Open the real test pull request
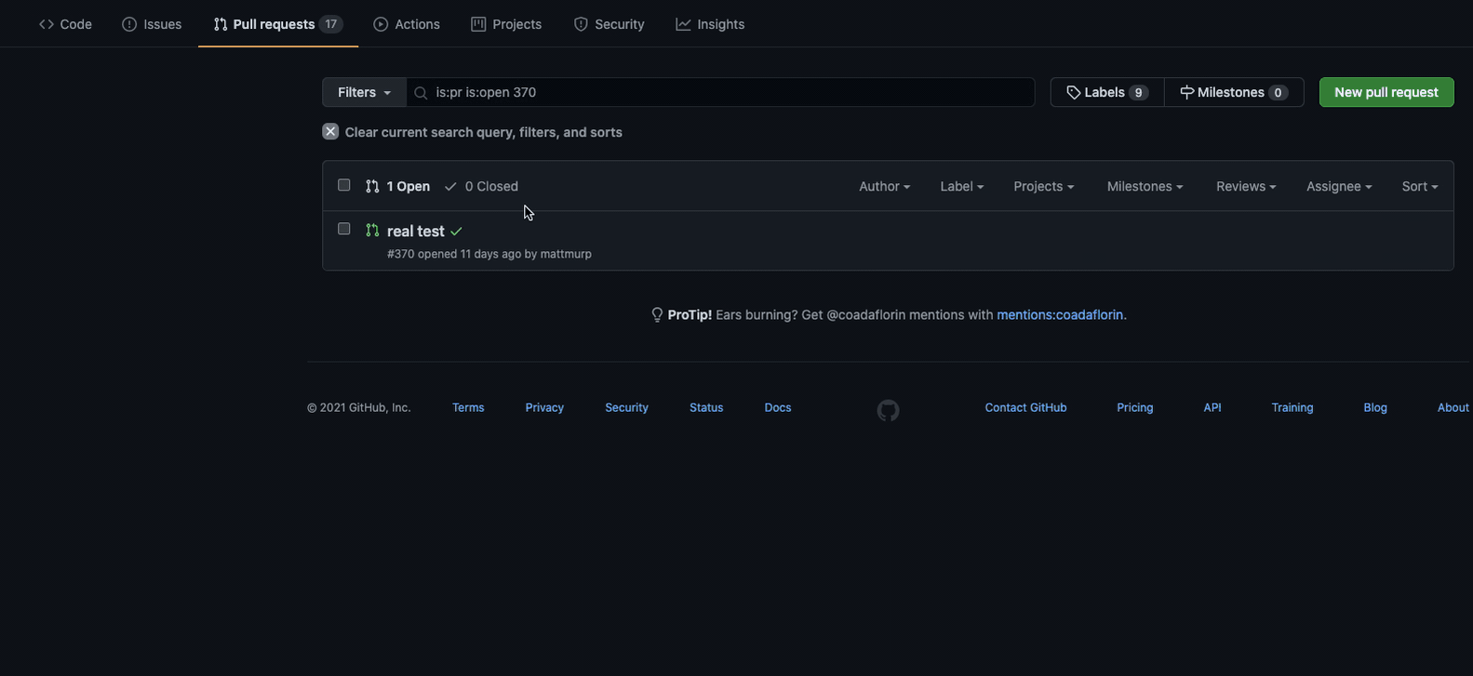This screenshot has width=1473, height=676. point(415,232)
